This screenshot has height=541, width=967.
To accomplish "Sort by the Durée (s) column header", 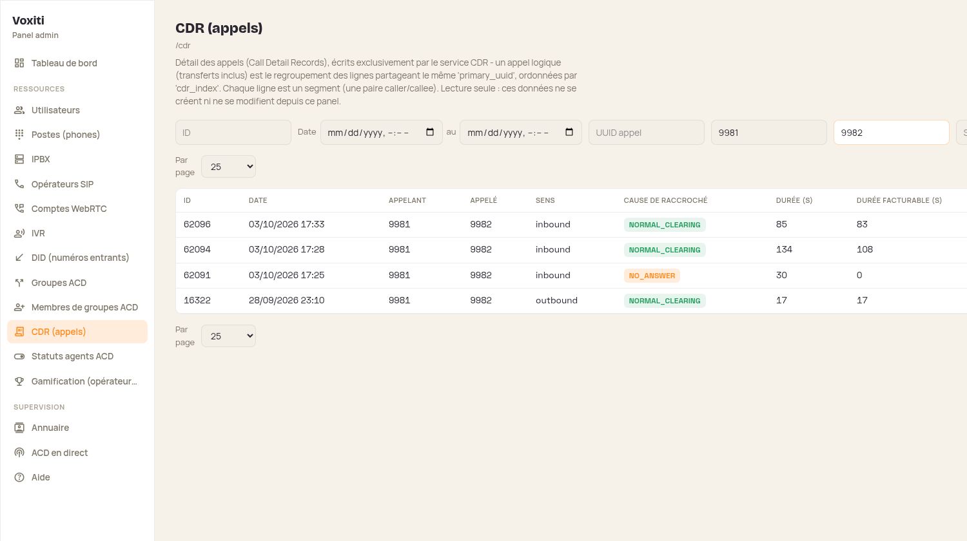I will coord(794,200).
